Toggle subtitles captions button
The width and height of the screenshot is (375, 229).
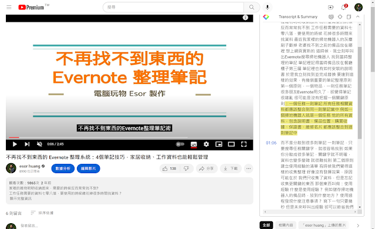click(x=194, y=144)
